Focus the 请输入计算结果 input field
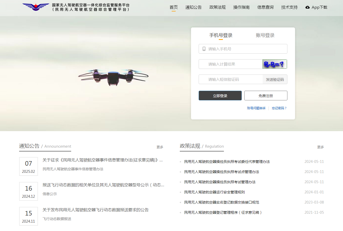343x231 pixels. [231, 64]
